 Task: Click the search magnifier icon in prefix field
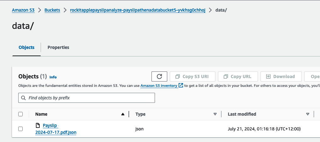coord(24,98)
